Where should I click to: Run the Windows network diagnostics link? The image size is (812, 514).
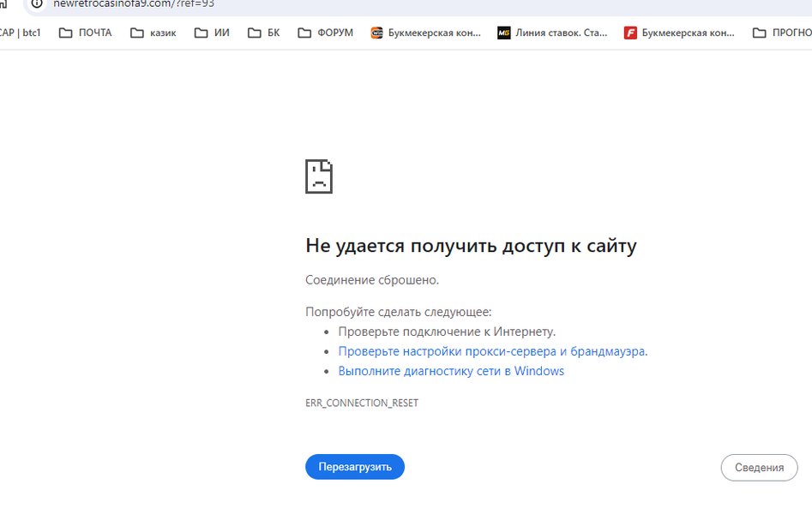(451, 371)
